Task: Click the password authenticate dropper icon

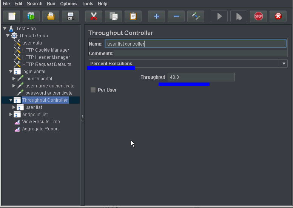Action: [20, 93]
